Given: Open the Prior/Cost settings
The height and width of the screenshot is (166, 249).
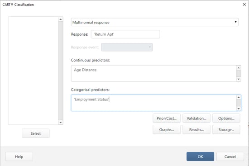Looking at the screenshot, I should coord(167,118).
